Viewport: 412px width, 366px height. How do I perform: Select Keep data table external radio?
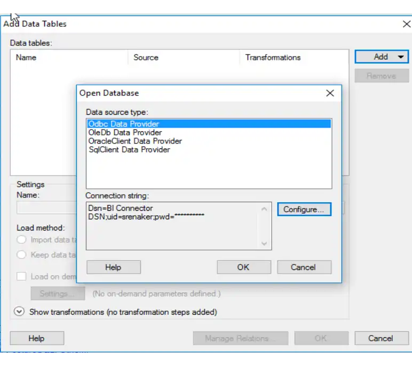22,254
